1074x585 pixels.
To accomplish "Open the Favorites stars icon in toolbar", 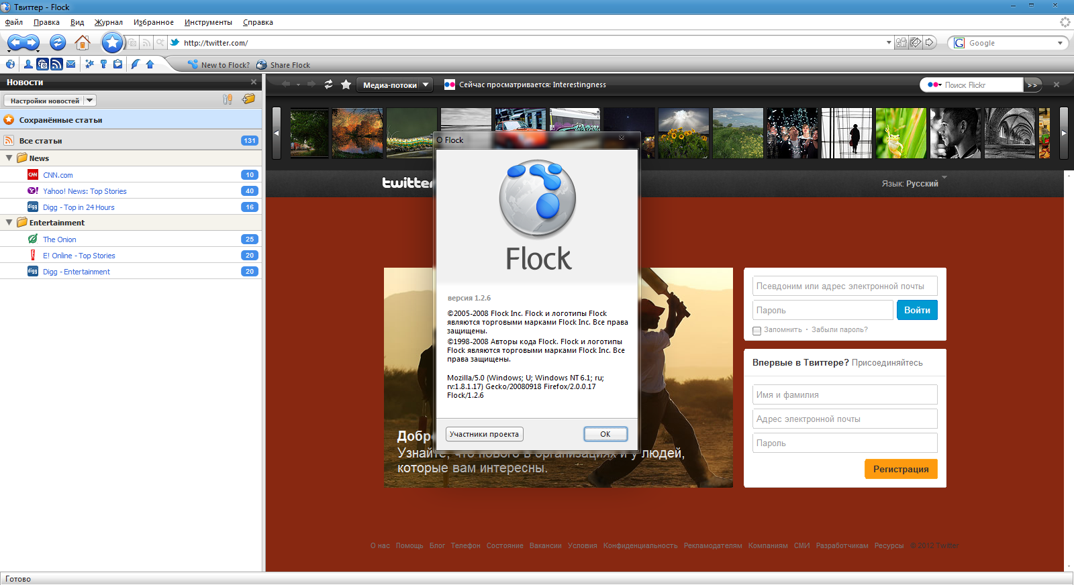I will pos(89,64).
